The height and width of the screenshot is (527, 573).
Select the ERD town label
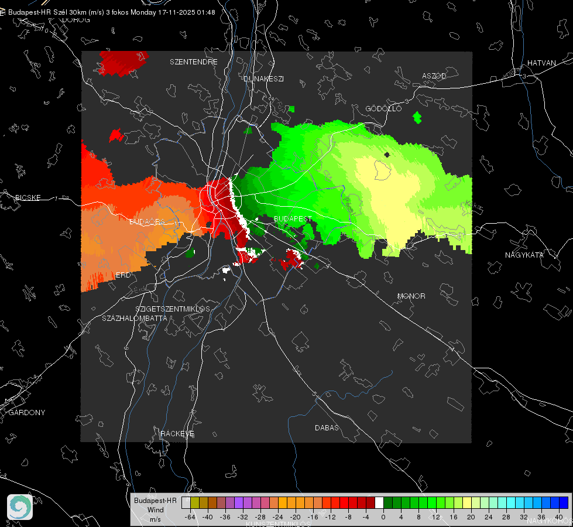(x=123, y=275)
